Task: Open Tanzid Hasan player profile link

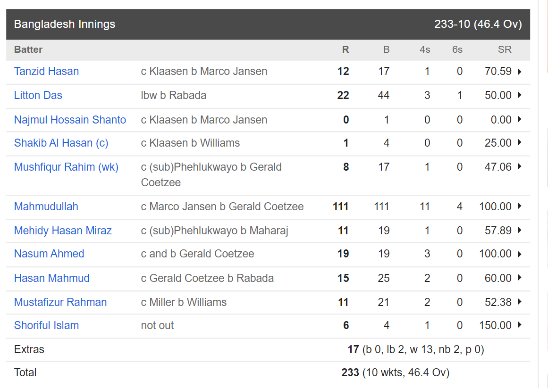Action: [46, 71]
